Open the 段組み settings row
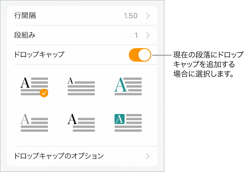Screen dimensions: 249x172 click(82, 35)
